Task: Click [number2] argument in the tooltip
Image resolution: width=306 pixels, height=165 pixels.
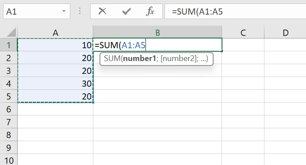Action: (178, 58)
